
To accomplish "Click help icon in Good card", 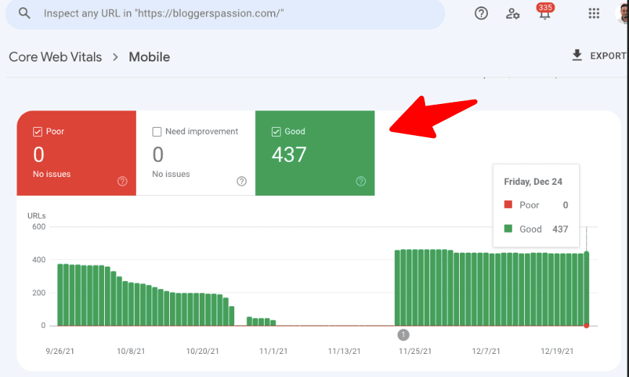I will point(361,181).
